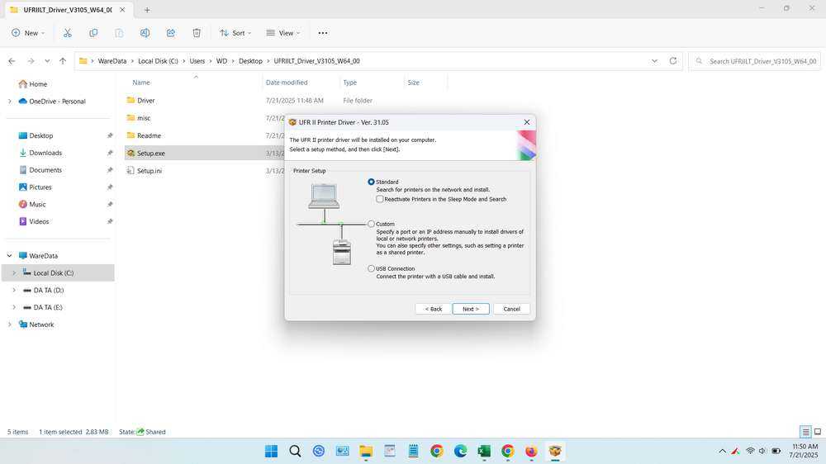Click the Type column header
The width and height of the screenshot is (826, 464).
tap(349, 83)
